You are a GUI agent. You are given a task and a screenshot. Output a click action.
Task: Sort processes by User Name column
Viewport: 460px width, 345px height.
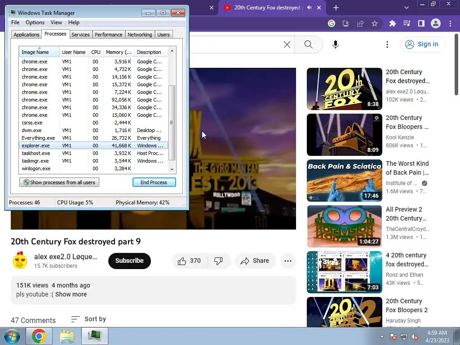pos(74,52)
